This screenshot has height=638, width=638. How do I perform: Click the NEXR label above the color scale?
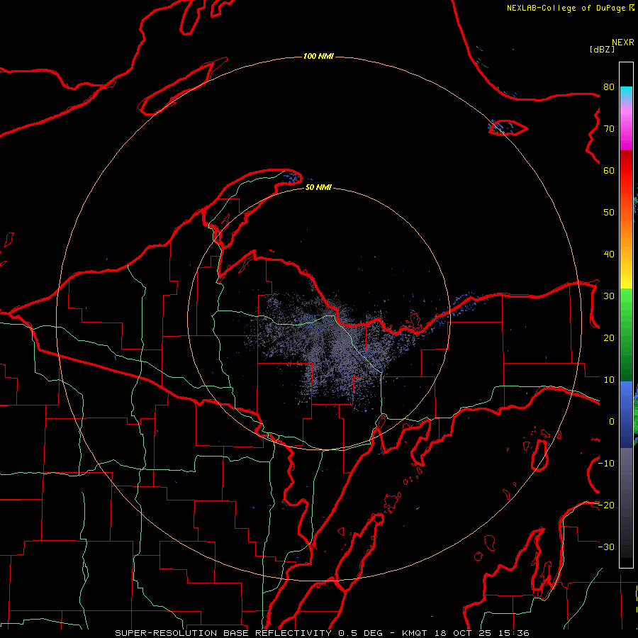[623, 43]
